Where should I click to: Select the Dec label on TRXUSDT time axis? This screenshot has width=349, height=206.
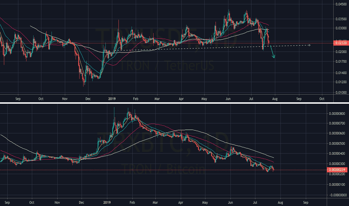point(88,99)
